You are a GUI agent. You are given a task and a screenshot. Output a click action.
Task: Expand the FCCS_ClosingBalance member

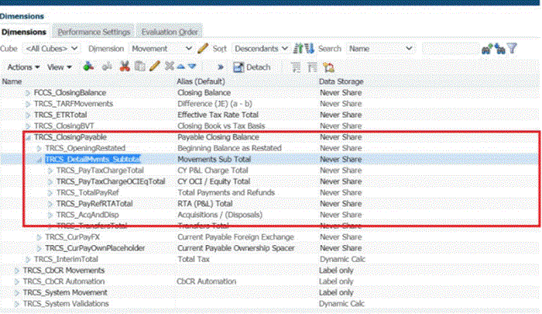click(x=28, y=93)
